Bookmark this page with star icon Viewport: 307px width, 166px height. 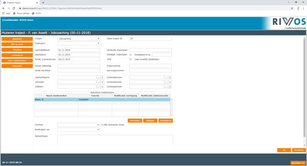[x=292, y=8]
